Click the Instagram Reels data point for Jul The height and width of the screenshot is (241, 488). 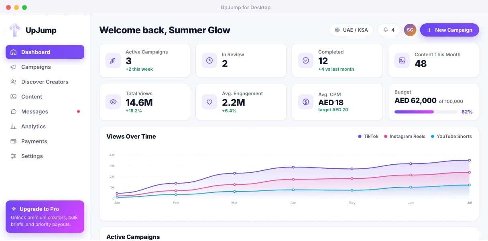[x=469, y=172]
